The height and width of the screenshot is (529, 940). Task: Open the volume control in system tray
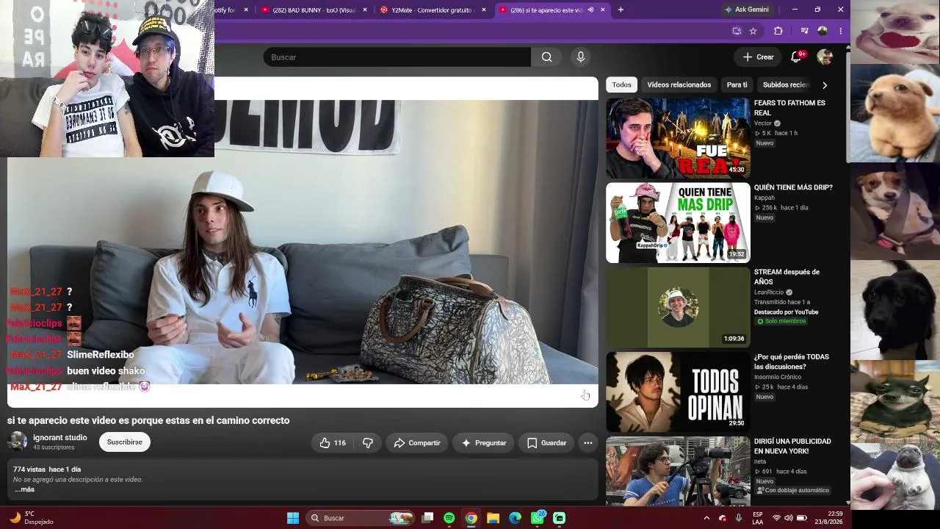click(x=789, y=518)
